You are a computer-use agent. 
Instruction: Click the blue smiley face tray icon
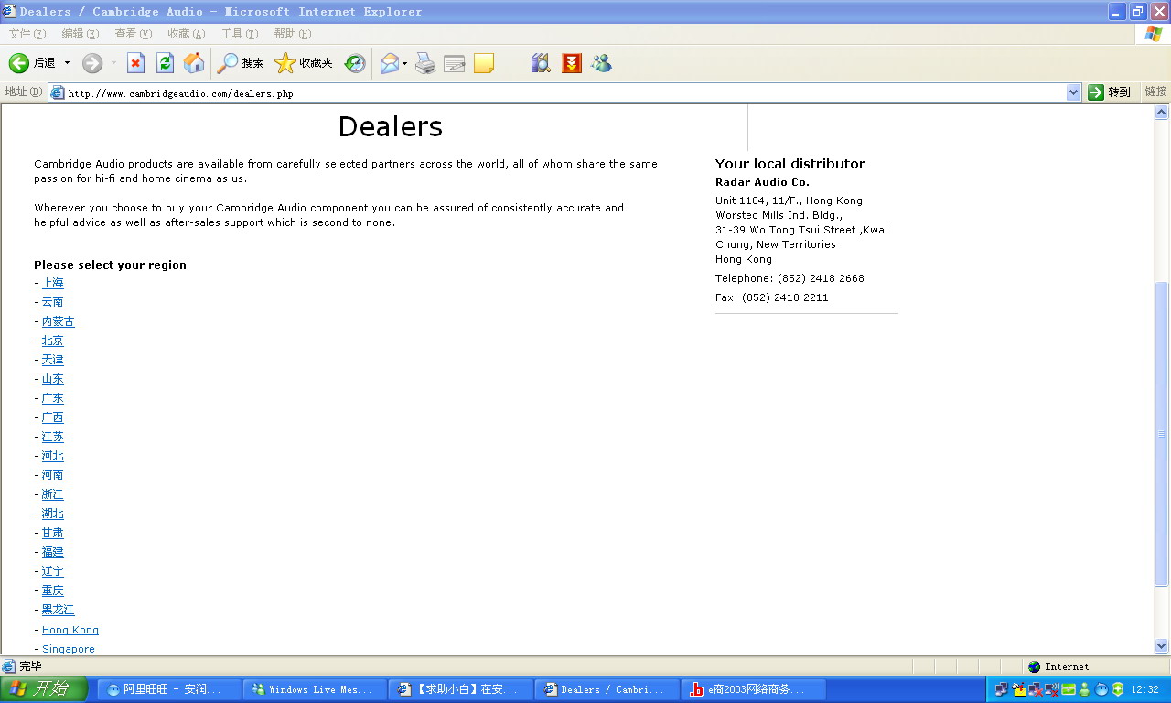tap(1101, 690)
